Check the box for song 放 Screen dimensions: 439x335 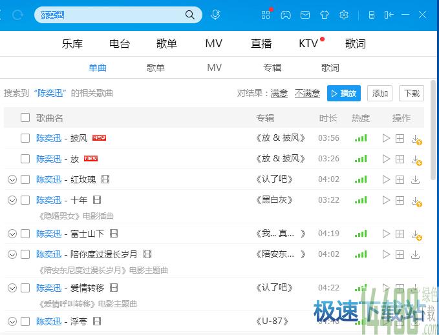[25, 159]
